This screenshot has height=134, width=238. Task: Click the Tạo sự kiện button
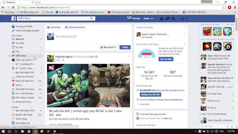166,59
